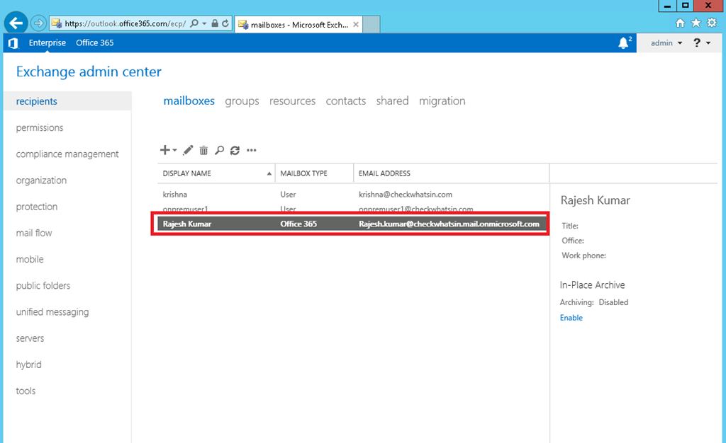Refresh the page from the address bar
This screenshot has width=726, height=443.
click(x=225, y=23)
